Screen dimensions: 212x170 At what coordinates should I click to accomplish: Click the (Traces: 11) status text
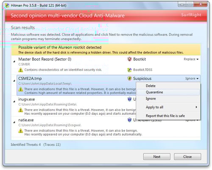tap(52, 144)
